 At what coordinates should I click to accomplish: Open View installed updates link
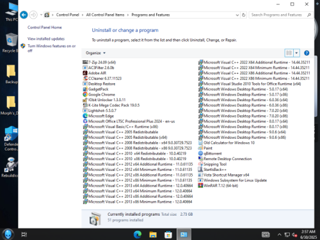[x=46, y=38]
